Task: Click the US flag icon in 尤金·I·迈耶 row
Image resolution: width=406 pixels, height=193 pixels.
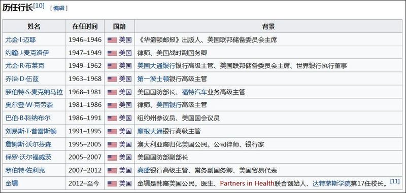Action: (112, 40)
